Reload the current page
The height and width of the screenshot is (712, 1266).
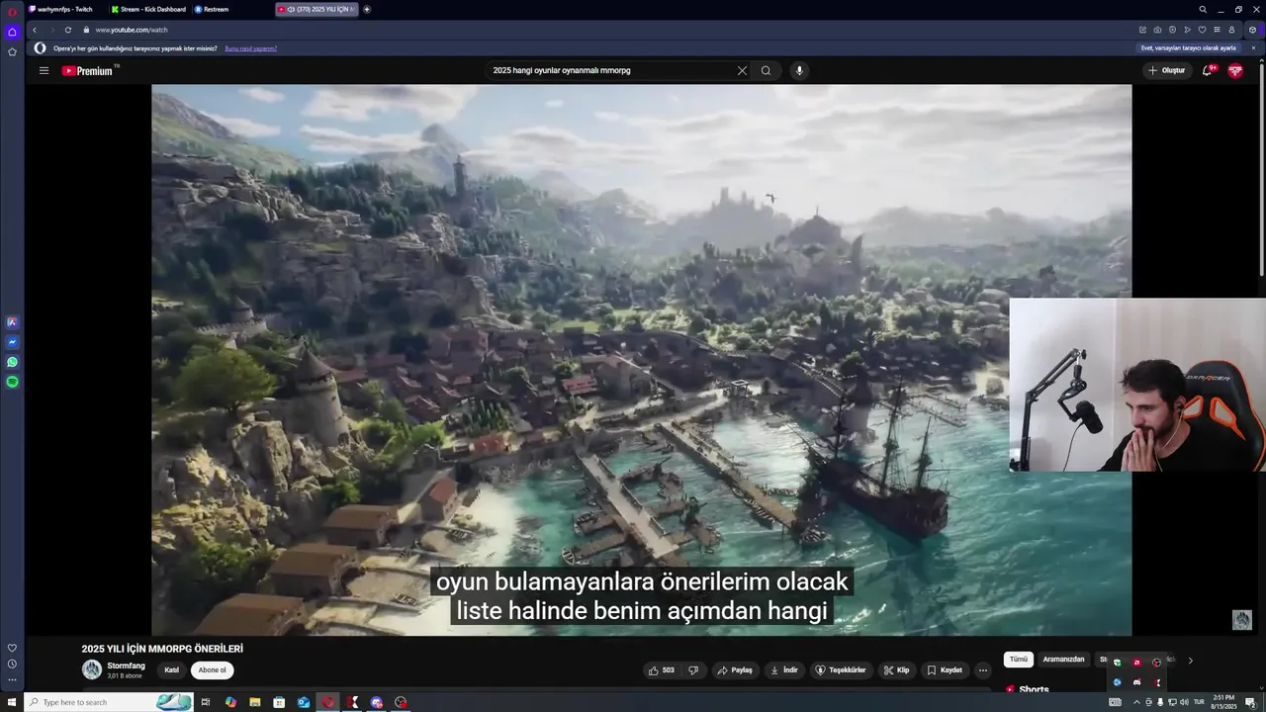tap(68, 30)
